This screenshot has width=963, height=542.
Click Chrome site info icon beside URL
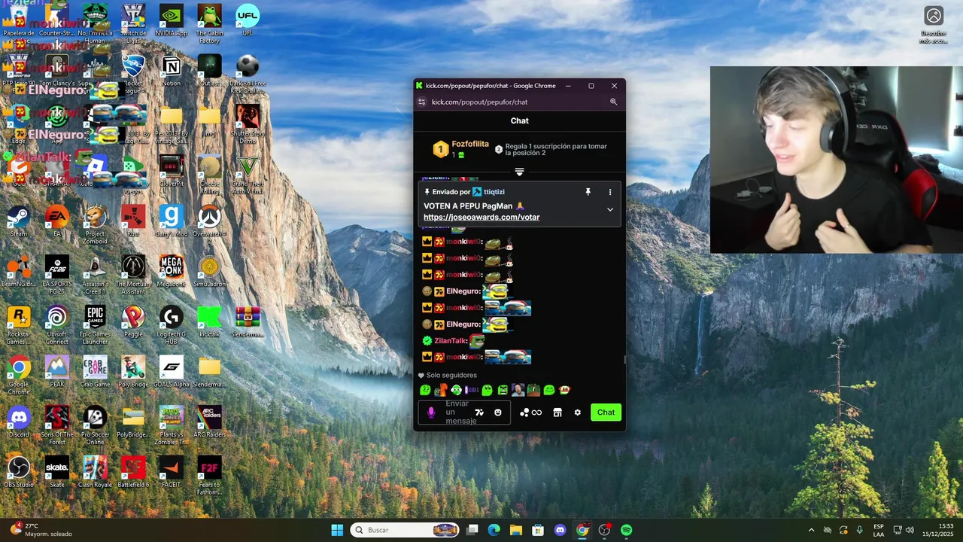(421, 102)
